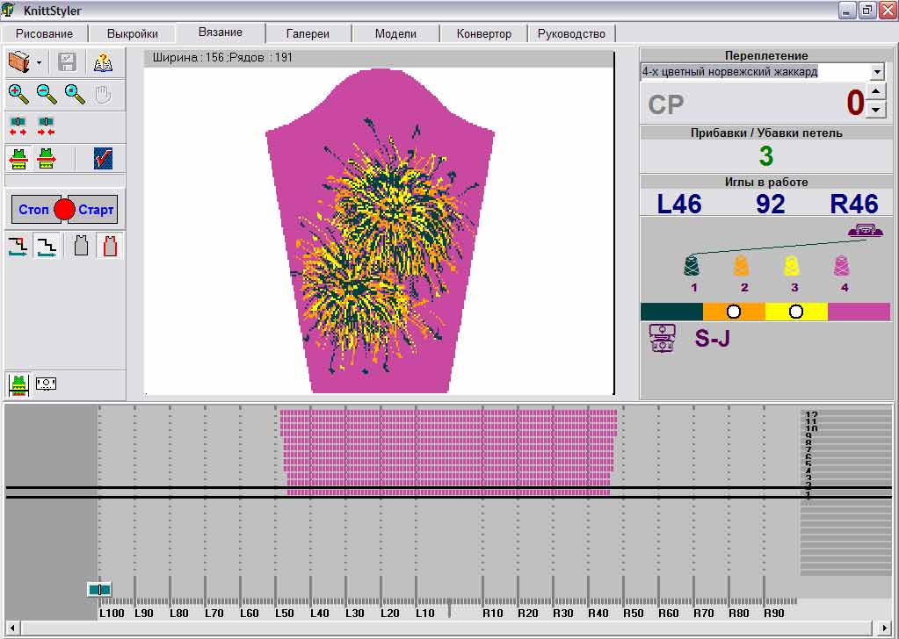Click the zoom in magnifier icon
The width and height of the screenshot is (899, 639).
(18, 94)
